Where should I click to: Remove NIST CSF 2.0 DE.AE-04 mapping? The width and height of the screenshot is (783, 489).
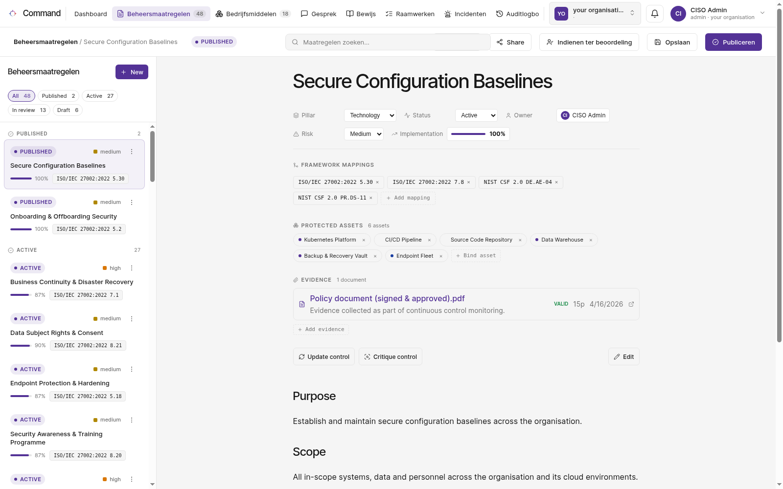[556, 182]
